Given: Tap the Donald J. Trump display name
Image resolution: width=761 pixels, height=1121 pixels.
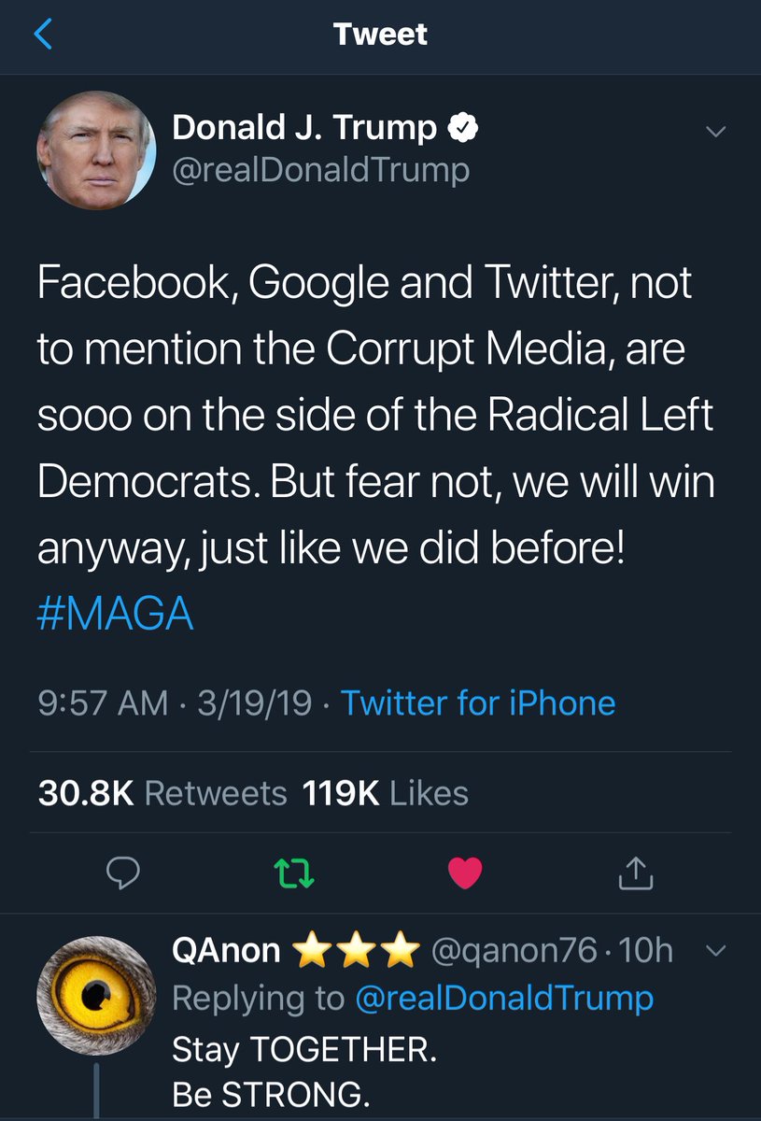Looking at the screenshot, I should click(x=304, y=129).
